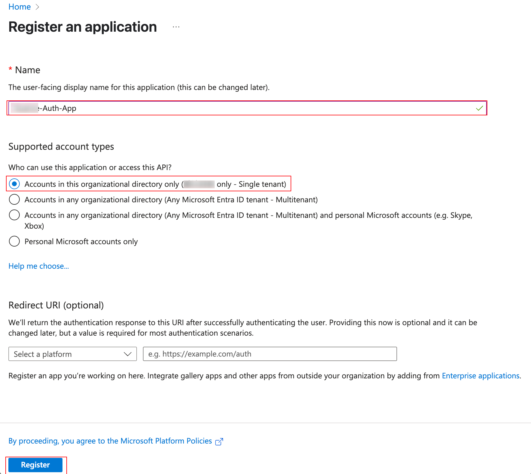The width and height of the screenshot is (531, 474).
Task: Click the Redirect URI (optional) heading
Action: [56, 305]
